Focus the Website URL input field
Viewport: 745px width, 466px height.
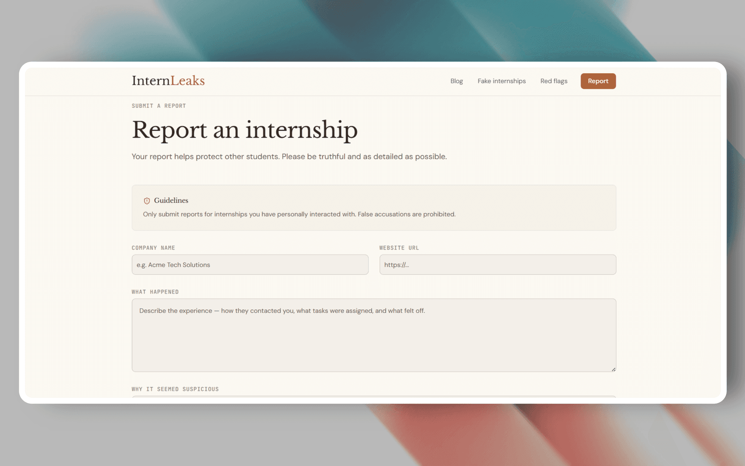point(497,264)
